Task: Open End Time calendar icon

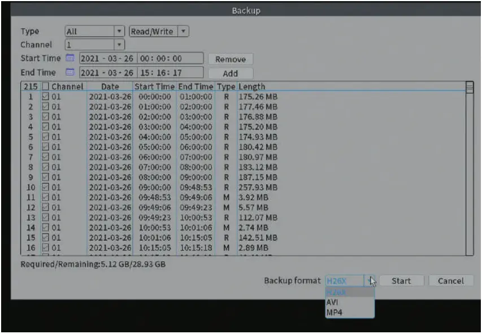Action: [70, 72]
